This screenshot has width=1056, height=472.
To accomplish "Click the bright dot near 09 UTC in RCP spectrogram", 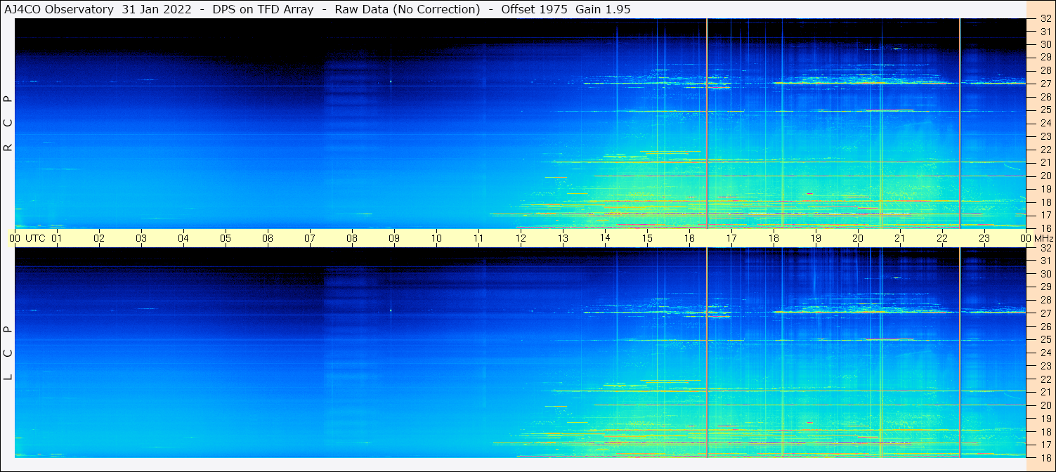I will tap(391, 81).
